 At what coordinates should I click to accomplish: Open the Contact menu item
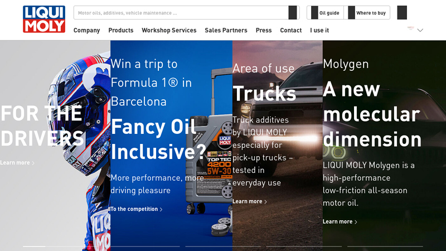coord(291,30)
